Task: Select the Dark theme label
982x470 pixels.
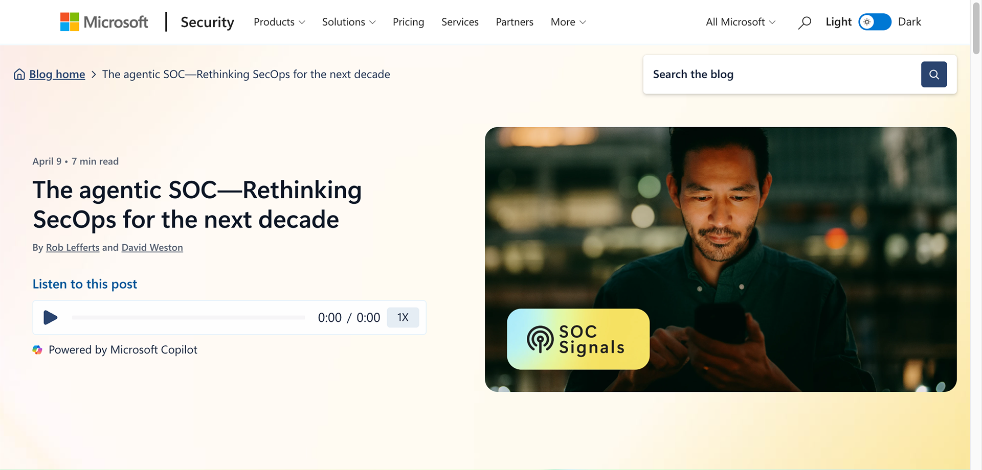Action: (x=909, y=22)
